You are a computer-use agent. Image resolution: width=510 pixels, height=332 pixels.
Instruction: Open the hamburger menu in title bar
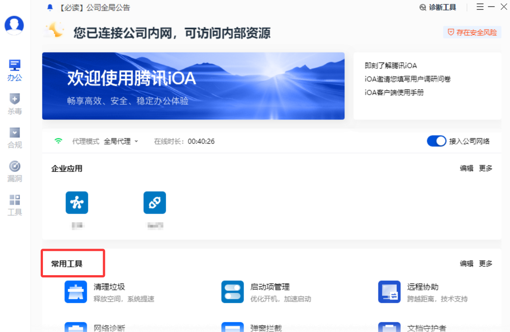(x=480, y=7)
